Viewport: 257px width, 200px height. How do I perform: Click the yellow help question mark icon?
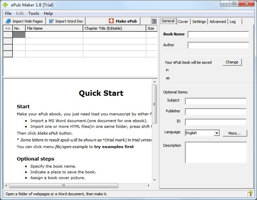click(251, 194)
